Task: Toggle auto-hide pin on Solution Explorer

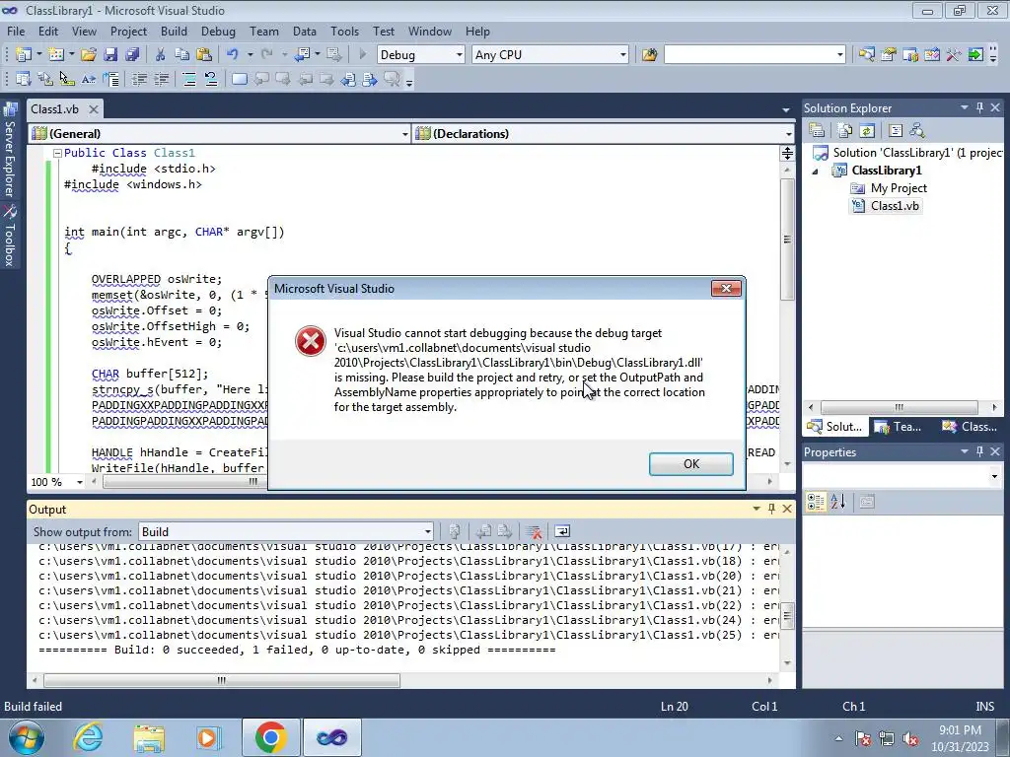Action: (x=979, y=107)
